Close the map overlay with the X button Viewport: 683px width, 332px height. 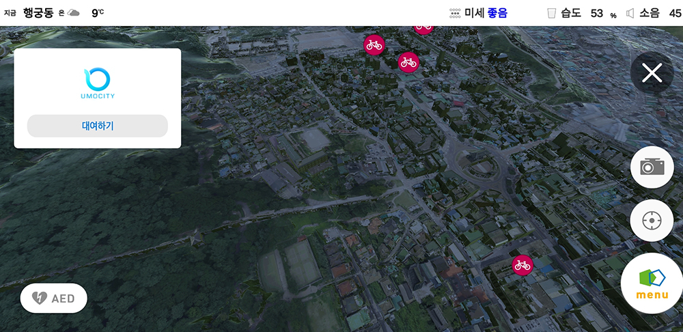point(652,73)
